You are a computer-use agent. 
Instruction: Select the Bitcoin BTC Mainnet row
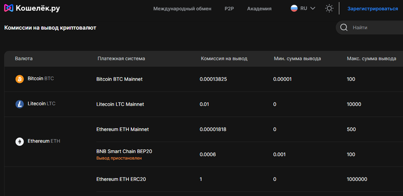[204, 79]
